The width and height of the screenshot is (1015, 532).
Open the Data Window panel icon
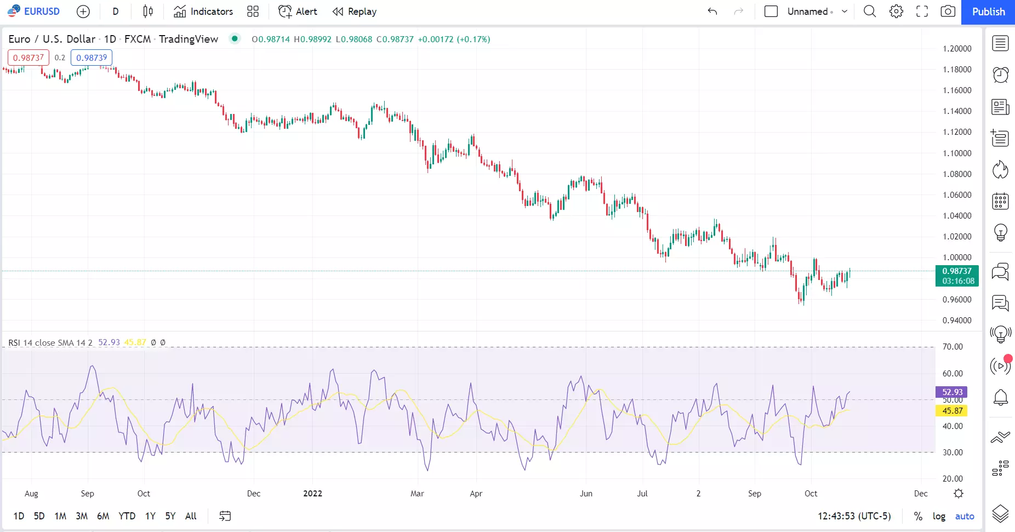1000,138
